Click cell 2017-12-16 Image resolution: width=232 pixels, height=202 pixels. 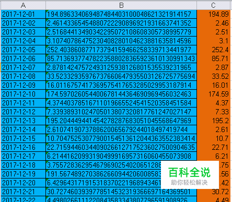pyautogui.click(x=23, y=147)
